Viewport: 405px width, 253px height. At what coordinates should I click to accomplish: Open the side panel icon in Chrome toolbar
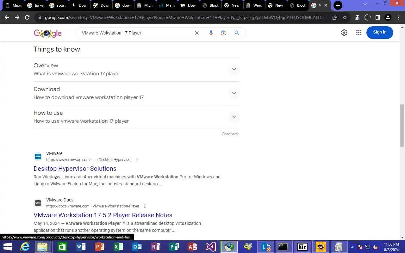377,17
